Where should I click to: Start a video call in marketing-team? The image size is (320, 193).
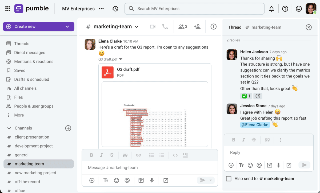coord(153,27)
